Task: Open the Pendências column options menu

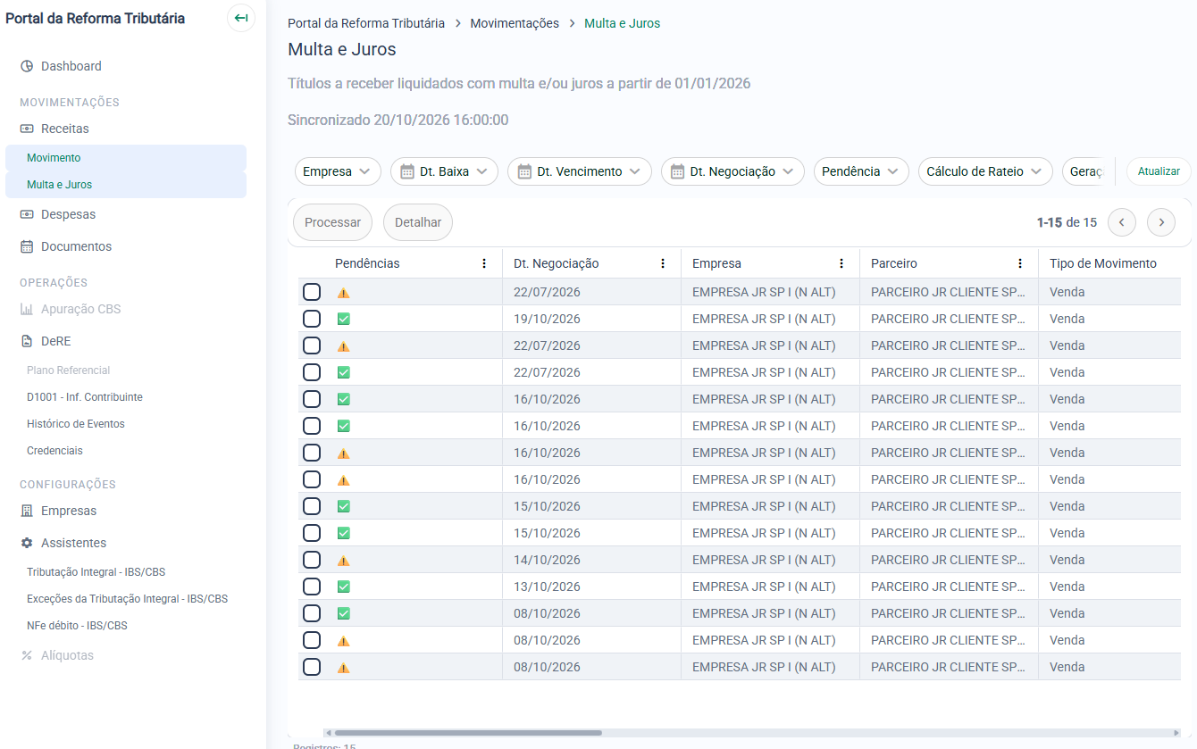Action: point(484,263)
